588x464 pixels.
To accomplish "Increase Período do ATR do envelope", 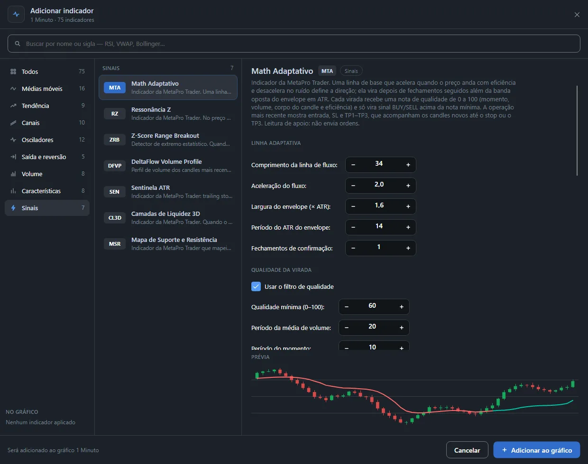I will tap(408, 227).
